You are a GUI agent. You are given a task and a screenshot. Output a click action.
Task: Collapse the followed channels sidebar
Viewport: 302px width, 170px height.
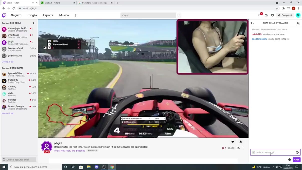click(34, 23)
